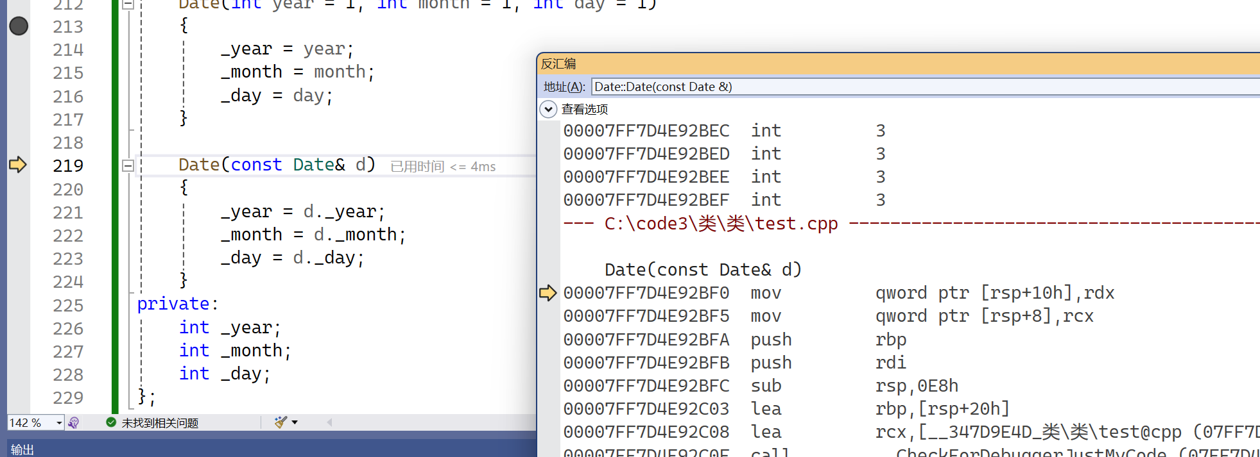Click the yellow instruction pointer arrow in disassembly

[x=548, y=293]
